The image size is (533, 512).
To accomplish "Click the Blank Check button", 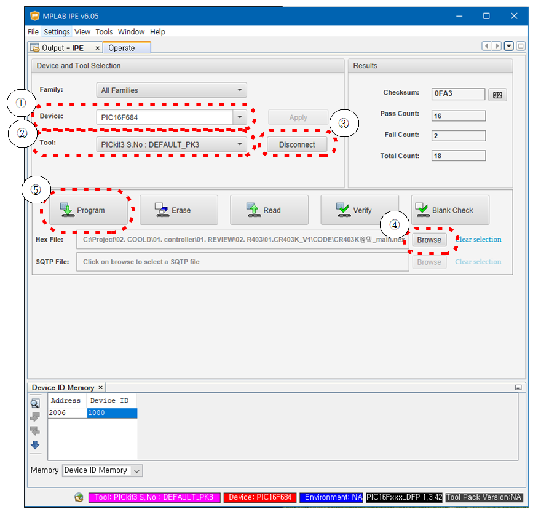I will click(x=450, y=210).
